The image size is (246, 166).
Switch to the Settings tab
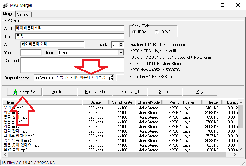(23, 14)
